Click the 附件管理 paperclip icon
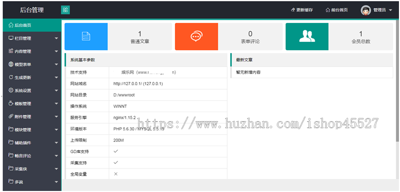The image size is (400, 192). (x=10, y=116)
